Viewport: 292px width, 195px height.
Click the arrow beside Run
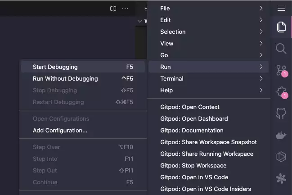coord(261,67)
